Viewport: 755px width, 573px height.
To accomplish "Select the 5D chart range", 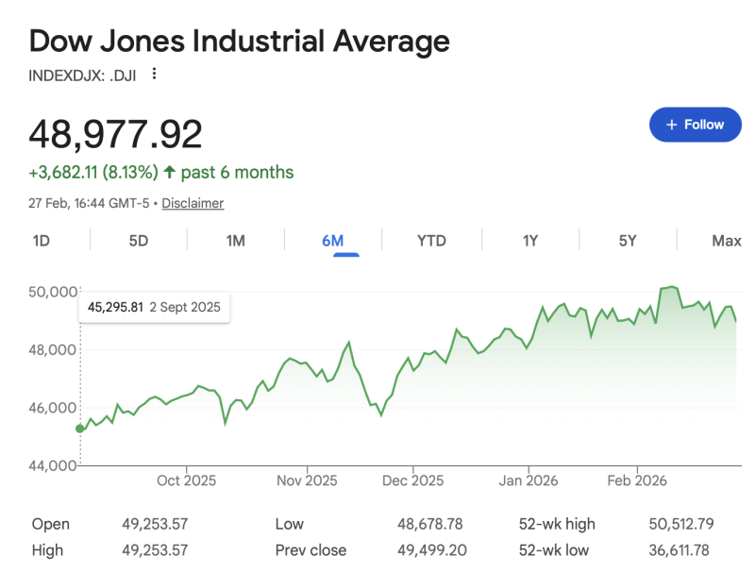I will 139,241.
